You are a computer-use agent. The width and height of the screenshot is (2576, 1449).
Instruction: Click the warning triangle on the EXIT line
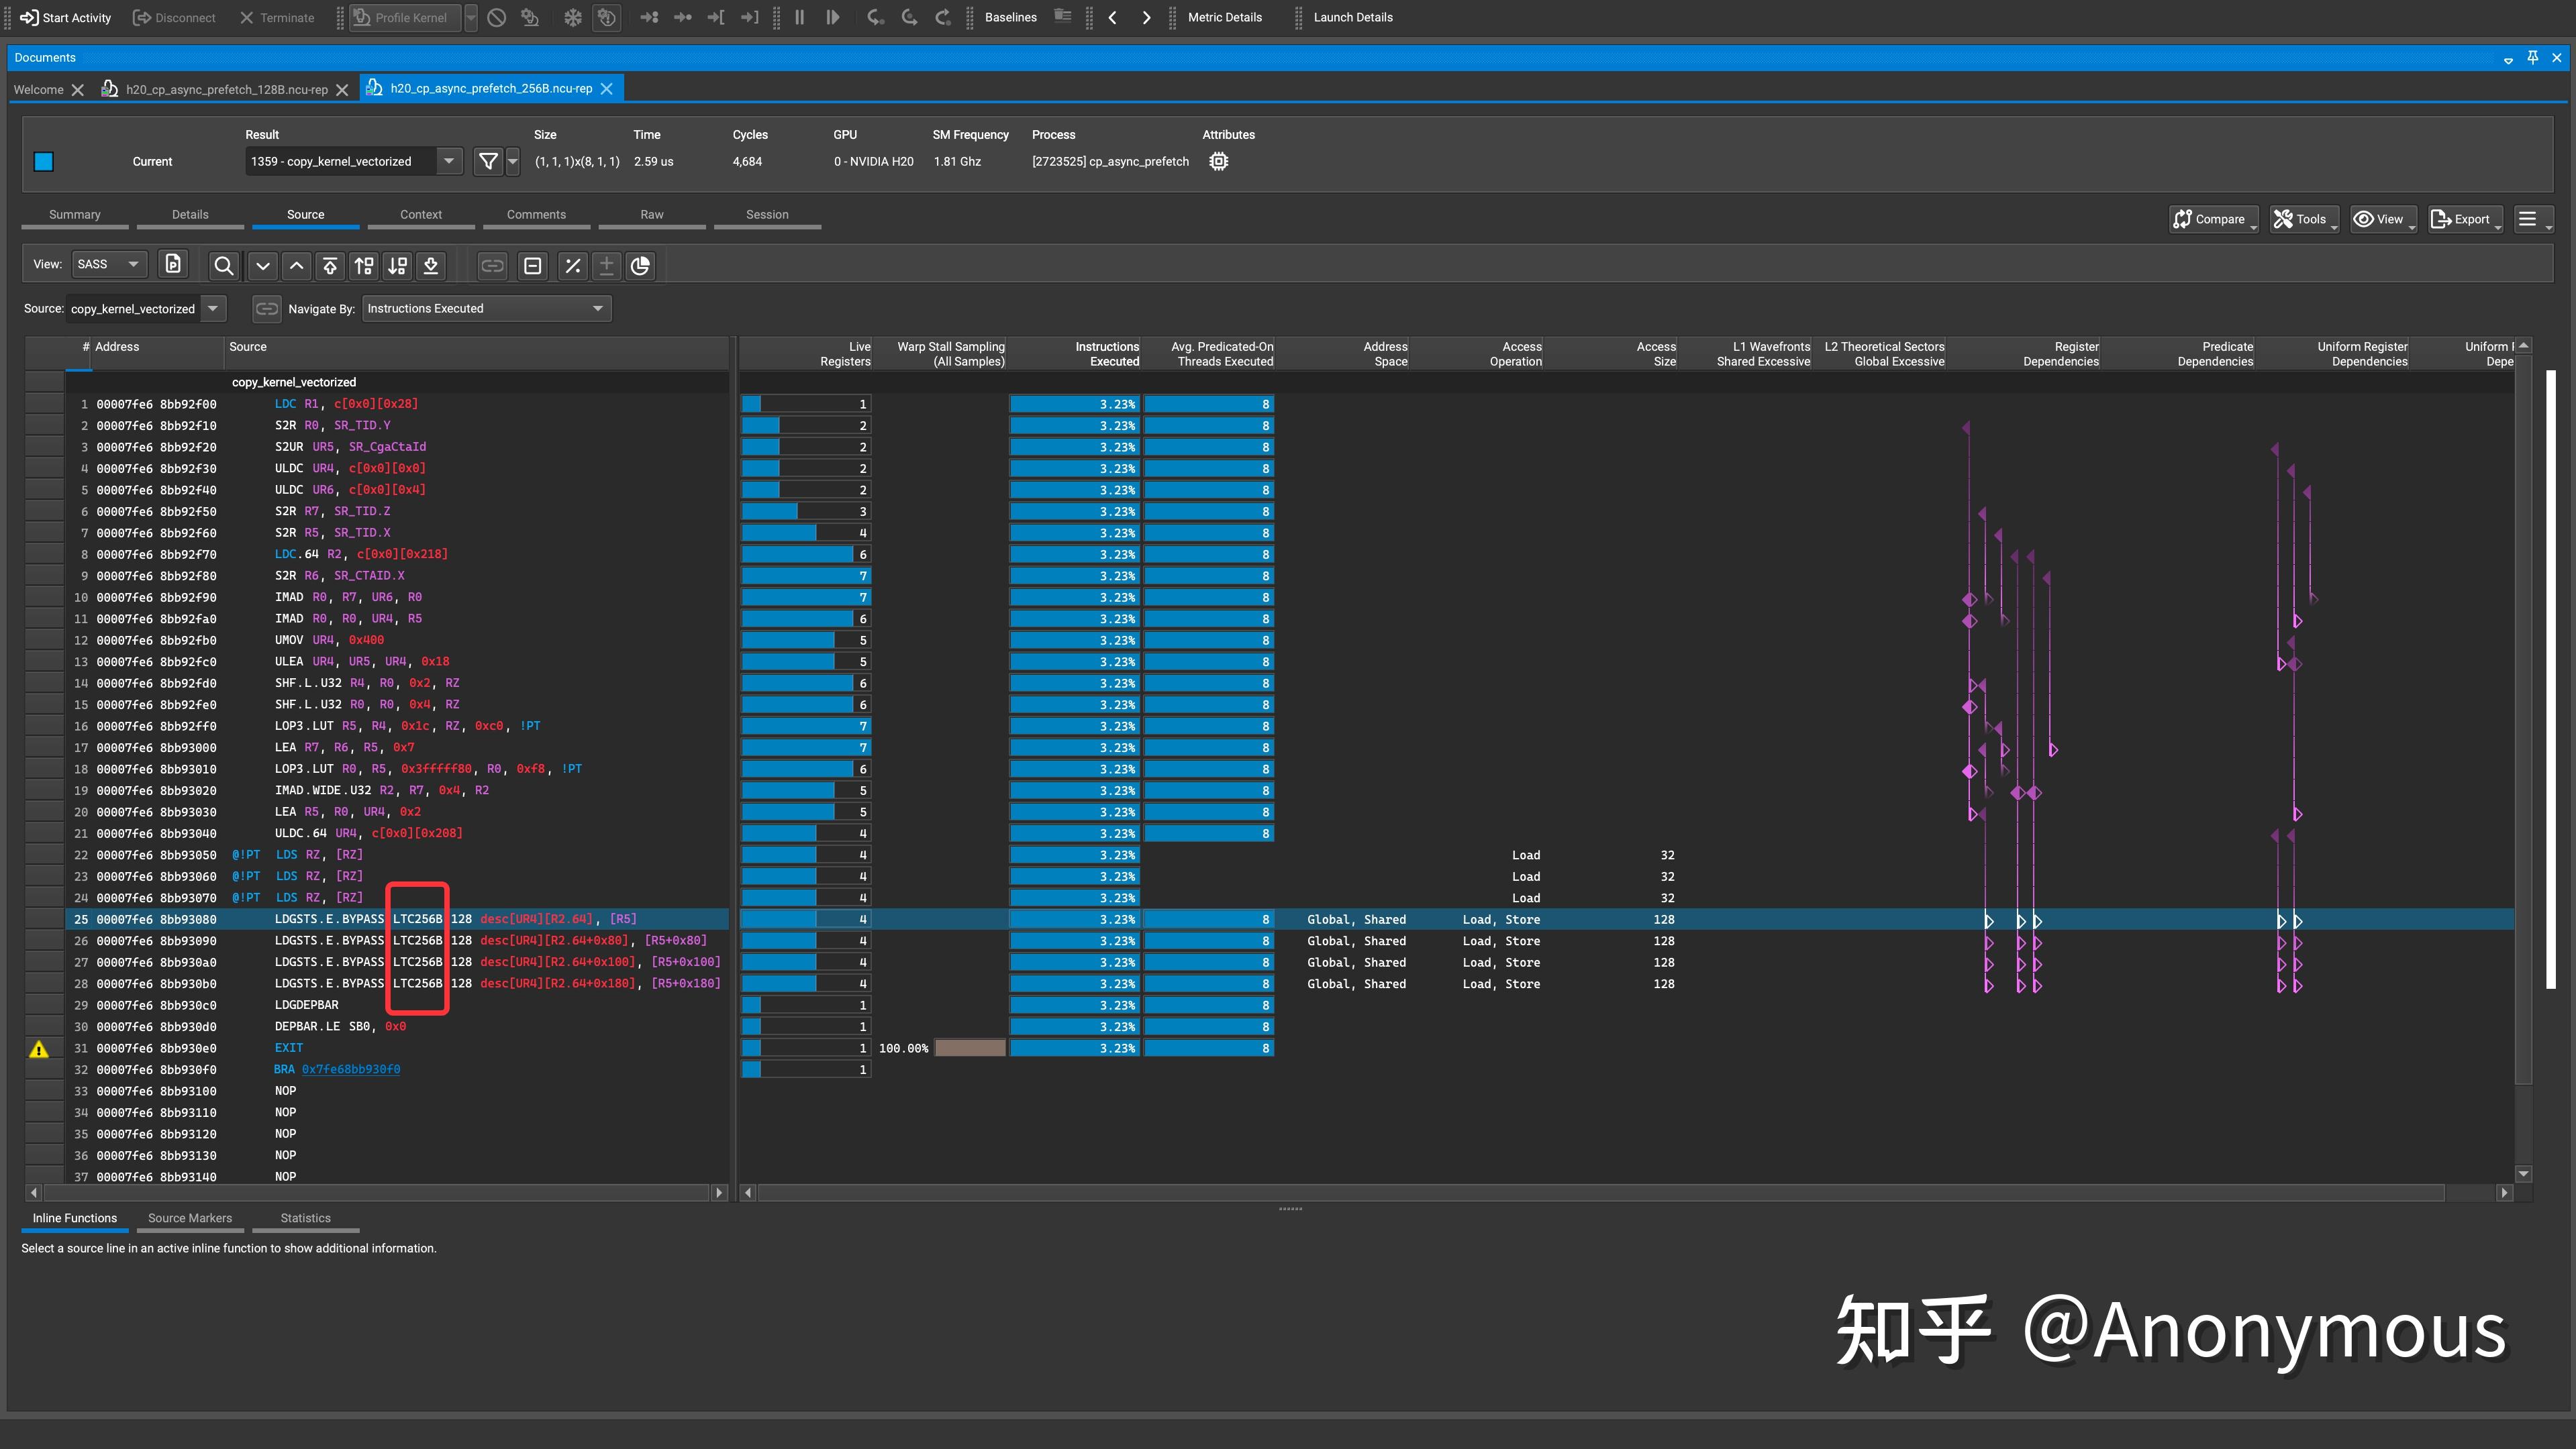click(40, 1049)
